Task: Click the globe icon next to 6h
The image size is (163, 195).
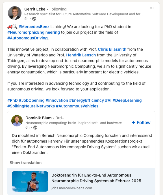Action: (x=35, y=128)
